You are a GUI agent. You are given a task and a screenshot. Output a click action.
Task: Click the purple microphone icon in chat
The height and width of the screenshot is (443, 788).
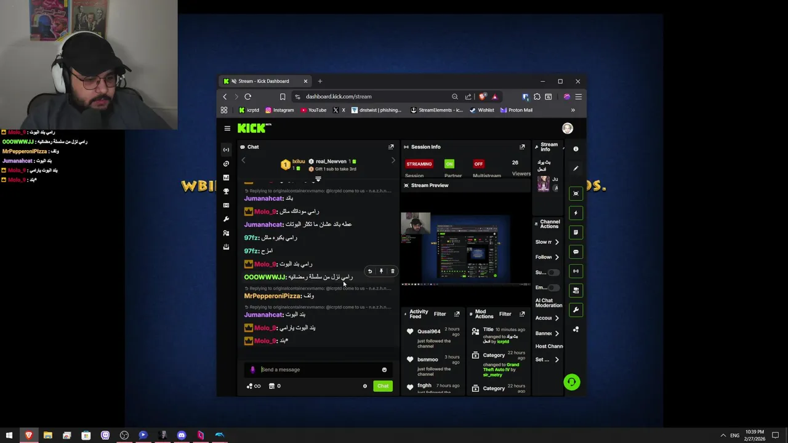coord(252,370)
